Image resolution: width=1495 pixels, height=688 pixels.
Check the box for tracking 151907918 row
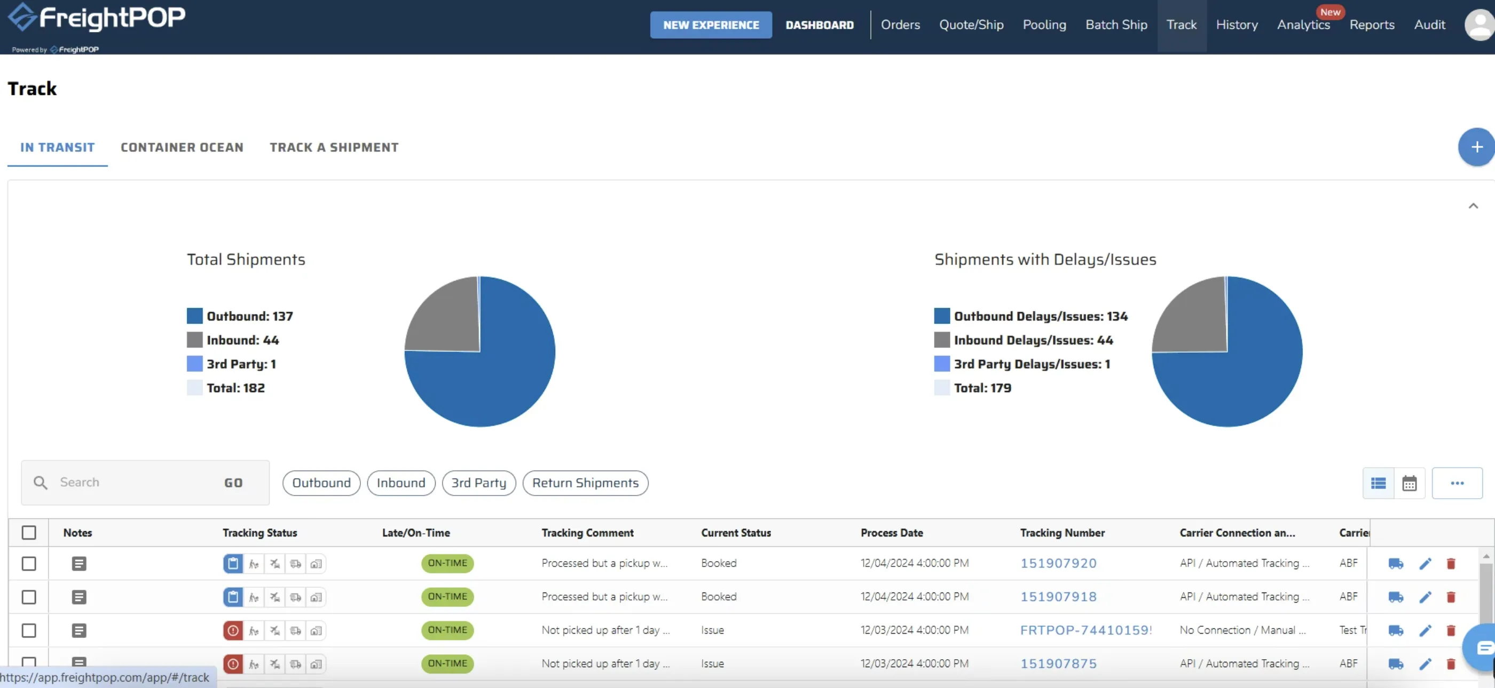point(28,597)
